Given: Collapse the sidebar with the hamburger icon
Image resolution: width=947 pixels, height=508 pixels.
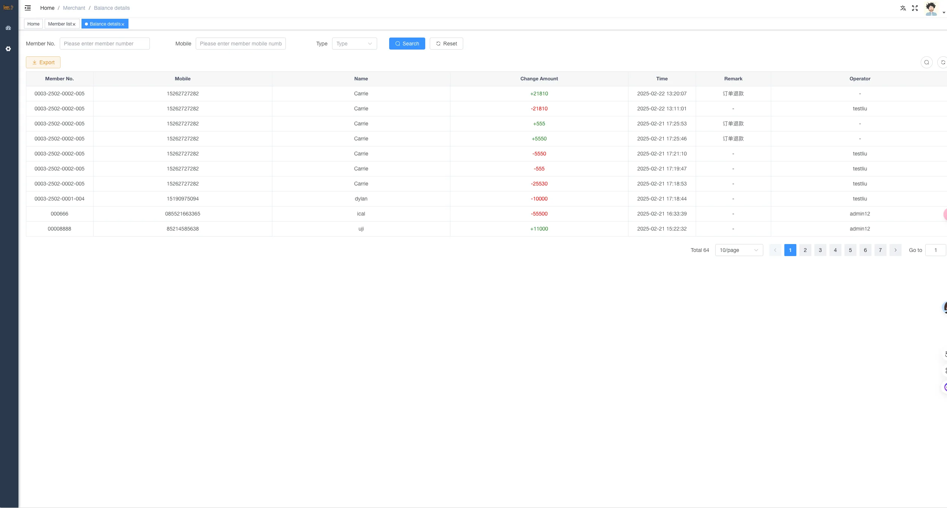Looking at the screenshot, I should (28, 8).
